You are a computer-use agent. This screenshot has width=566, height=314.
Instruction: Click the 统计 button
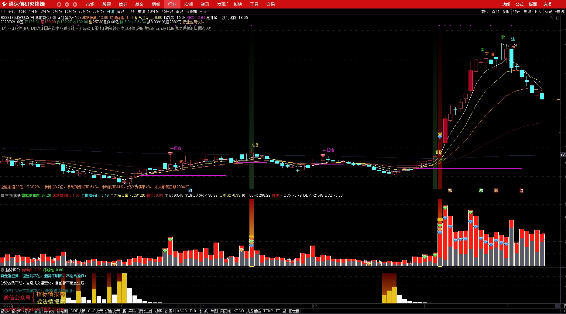click(x=516, y=12)
